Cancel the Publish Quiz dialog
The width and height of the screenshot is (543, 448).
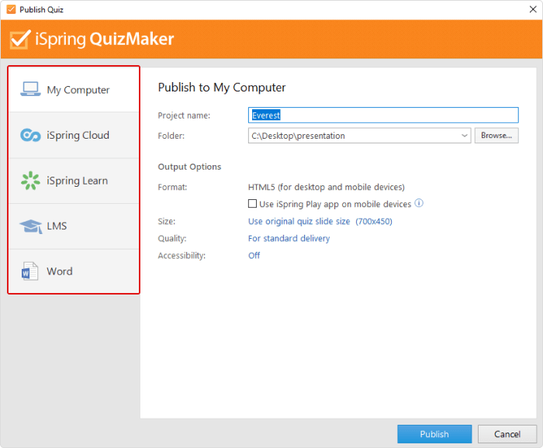[x=507, y=434]
